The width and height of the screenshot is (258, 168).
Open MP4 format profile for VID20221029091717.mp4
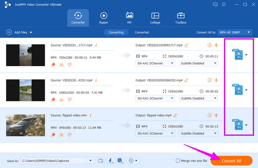tap(238, 55)
